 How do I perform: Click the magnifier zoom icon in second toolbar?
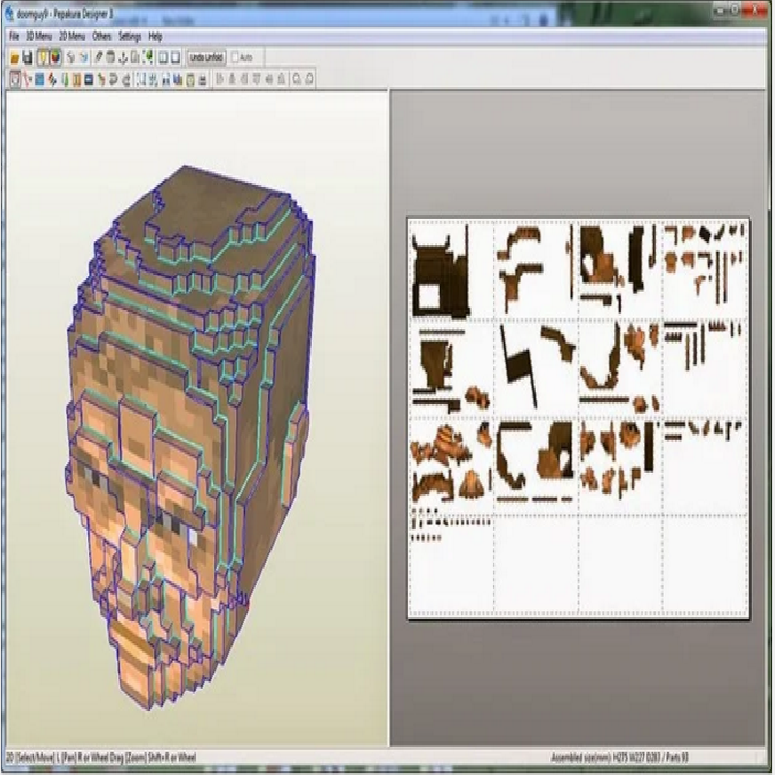[296, 79]
